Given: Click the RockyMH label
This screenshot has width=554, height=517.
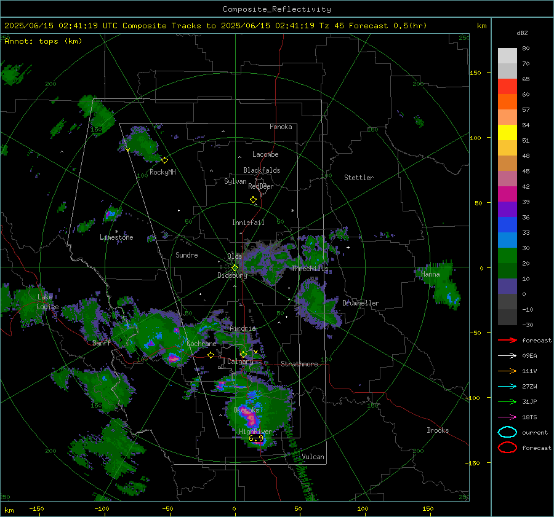Looking at the screenshot, I should pyautogui.click(x=163, y=172).
